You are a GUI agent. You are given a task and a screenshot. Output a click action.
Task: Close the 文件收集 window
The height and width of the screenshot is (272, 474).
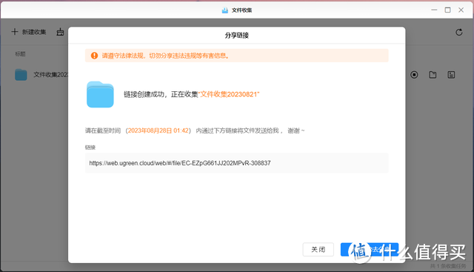[x=461, y=10]
